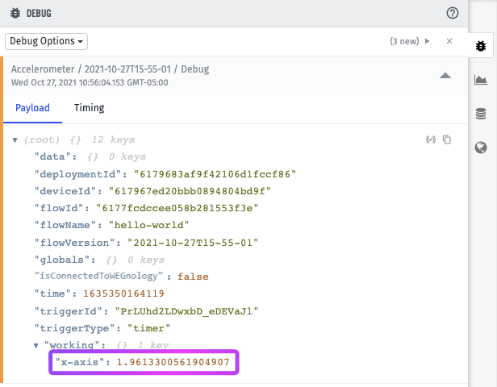The image size is (497, 387).
Task: Select the "globals" key row
Action: (99, 260)
